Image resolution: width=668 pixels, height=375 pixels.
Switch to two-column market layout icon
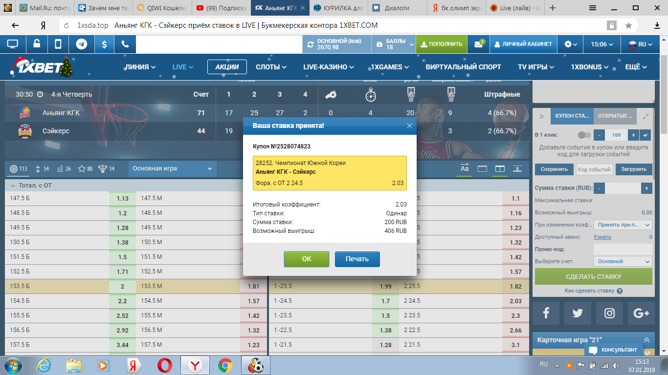[x=500, y=169]
